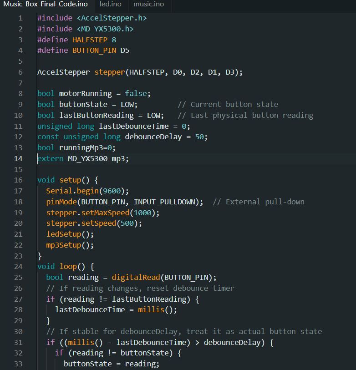Image resolution: width=356 pixels, height=370 pixels.
Task: Click '// If stable for debounceDelay' comment
Action: 184,331
